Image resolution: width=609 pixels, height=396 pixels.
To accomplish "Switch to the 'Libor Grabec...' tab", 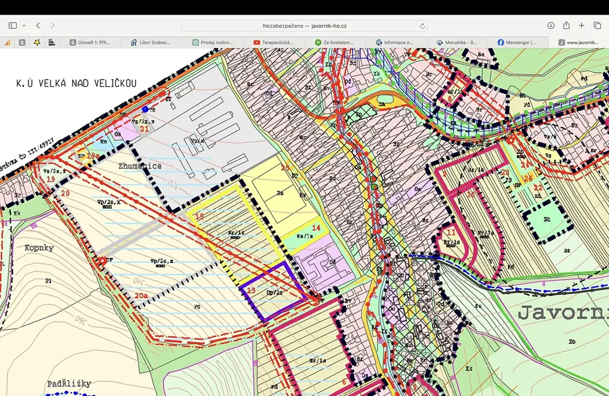I will pos(151,42).
